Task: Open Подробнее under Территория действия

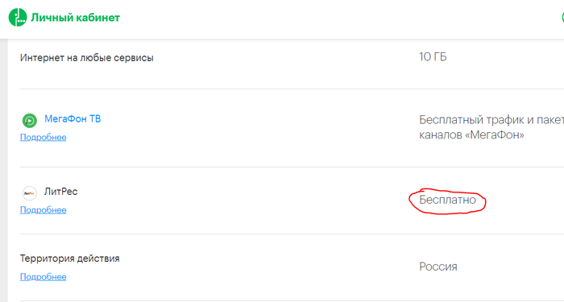Action: coord(44,277)
